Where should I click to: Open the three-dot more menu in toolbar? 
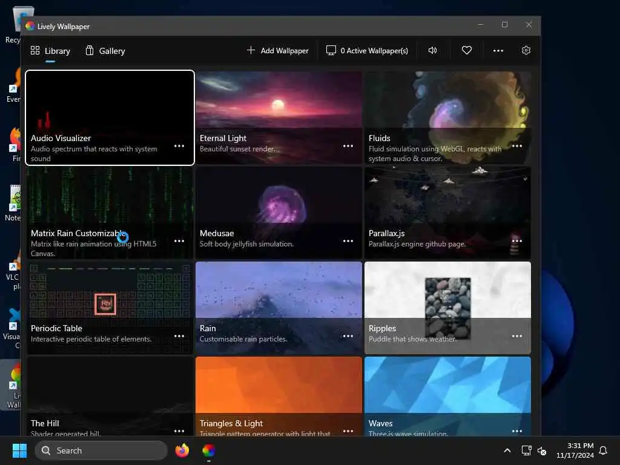click(x=498, y=51)
